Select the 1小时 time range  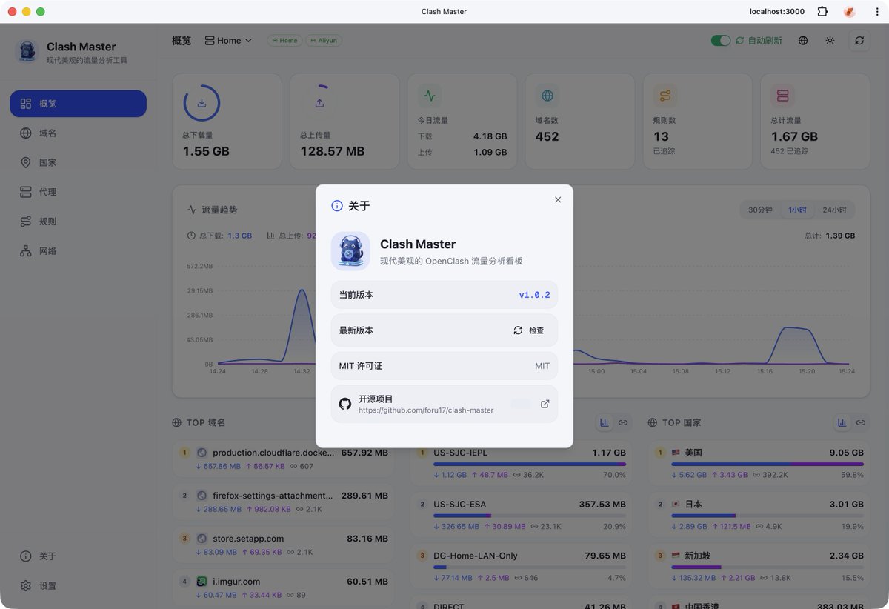[797, 210]
